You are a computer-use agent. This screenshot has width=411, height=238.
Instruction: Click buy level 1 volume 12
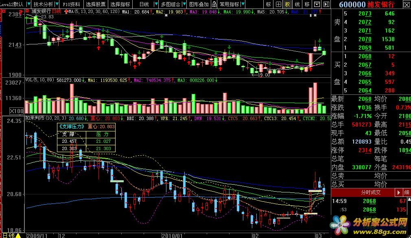[x=391, y=56]
